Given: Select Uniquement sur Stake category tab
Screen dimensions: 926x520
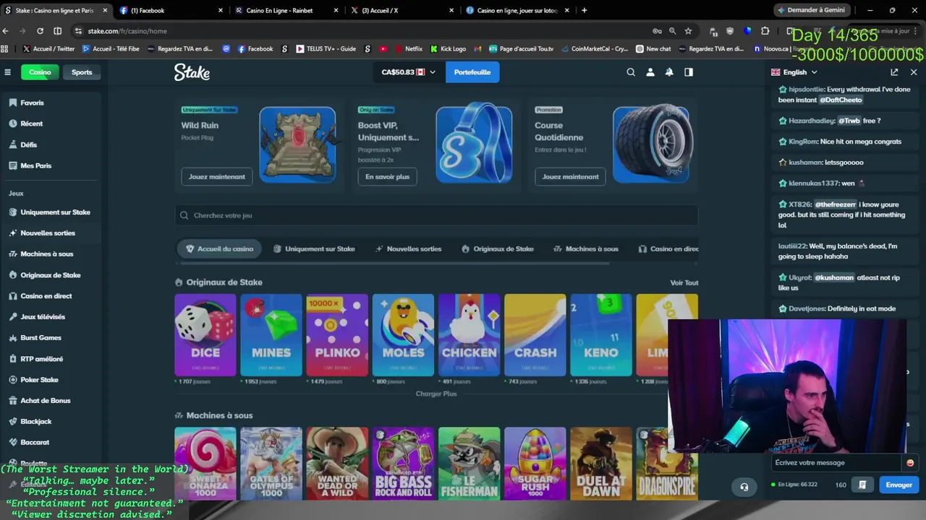Looking at the screenshot, I should point(314,248).
